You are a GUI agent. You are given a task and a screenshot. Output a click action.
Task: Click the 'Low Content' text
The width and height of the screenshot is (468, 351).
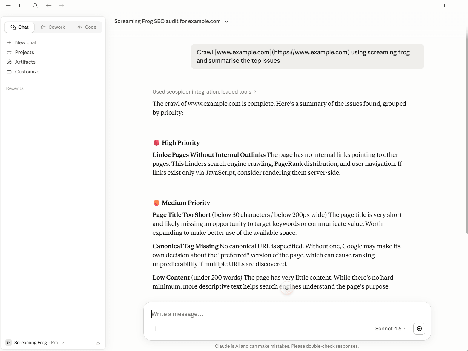coord(171,278)
